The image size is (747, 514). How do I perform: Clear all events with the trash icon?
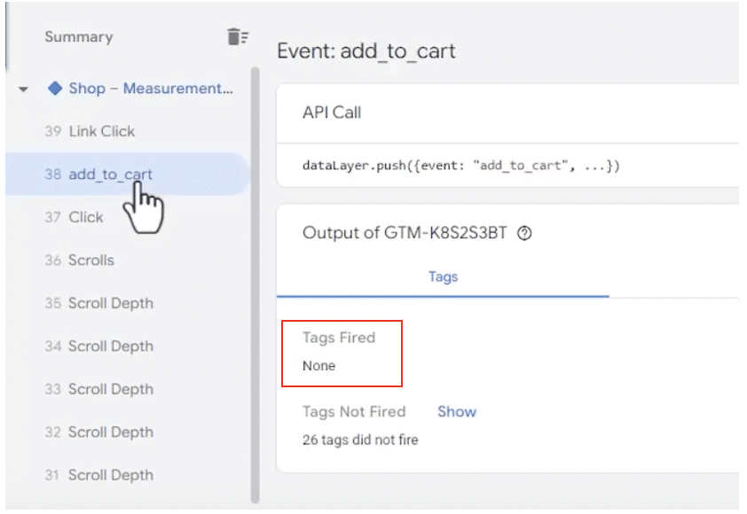tap(236, 36)
